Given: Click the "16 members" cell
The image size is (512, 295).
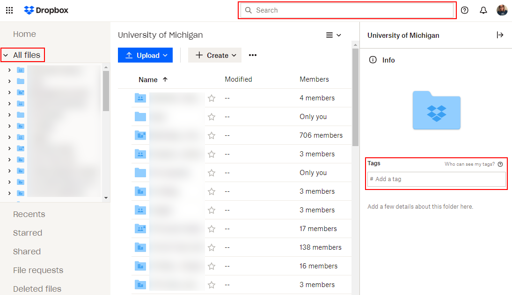Looking at the screenshot, I should (318, 266).
